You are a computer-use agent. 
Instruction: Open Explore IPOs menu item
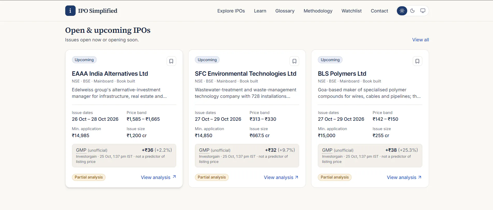(x=231, y=11)
